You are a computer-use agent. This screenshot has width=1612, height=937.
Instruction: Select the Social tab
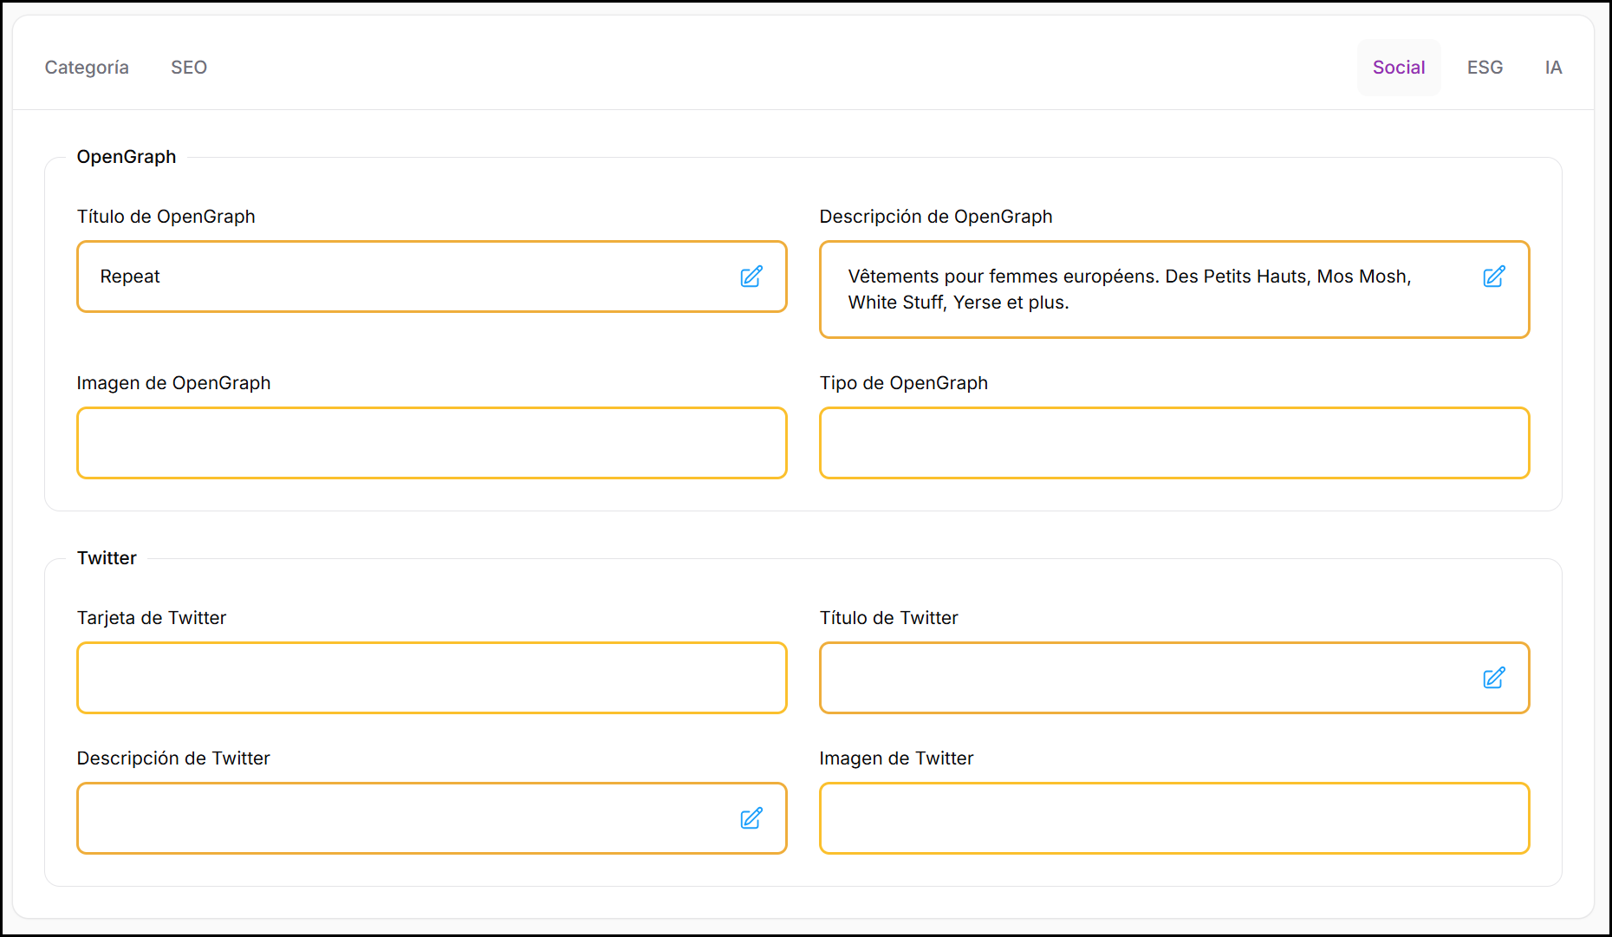(x=1399, y=68)
